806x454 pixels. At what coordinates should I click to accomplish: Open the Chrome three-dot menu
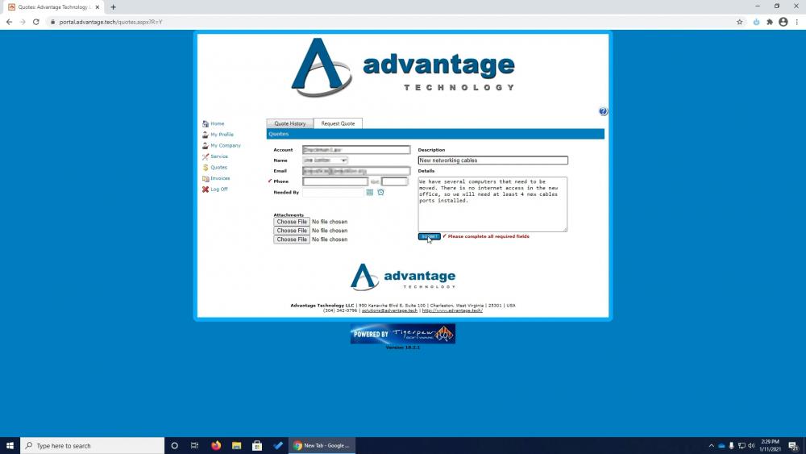(x=797, y=22)
